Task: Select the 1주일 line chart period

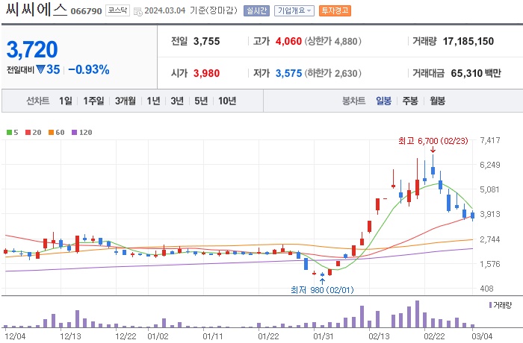Action: [93, 101]
